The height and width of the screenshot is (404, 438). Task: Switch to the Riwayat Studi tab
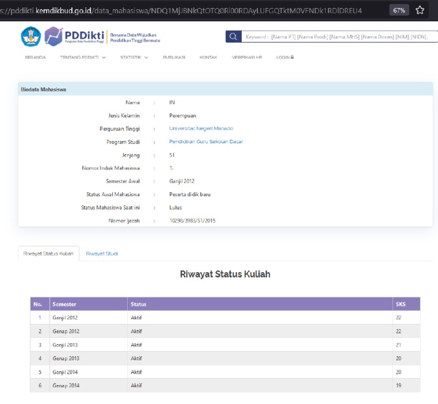pos(102,253)
